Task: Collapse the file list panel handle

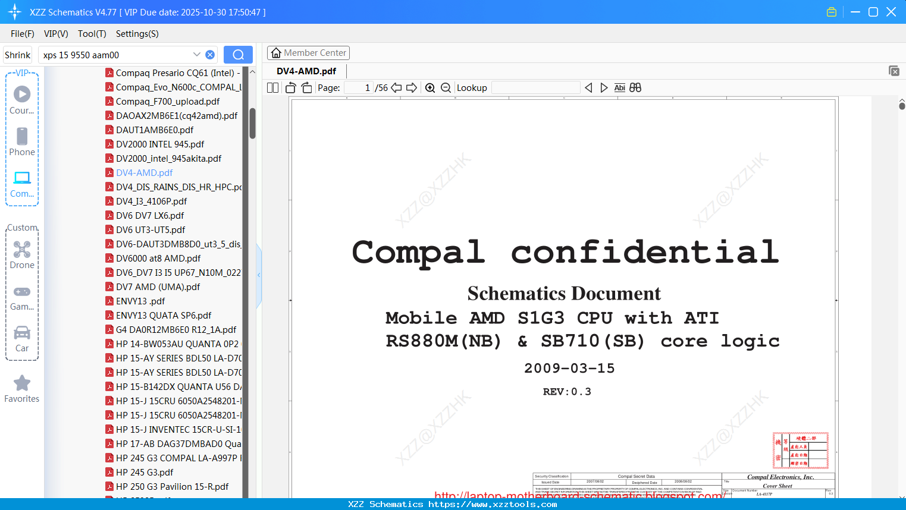Action: coord(259,275)
